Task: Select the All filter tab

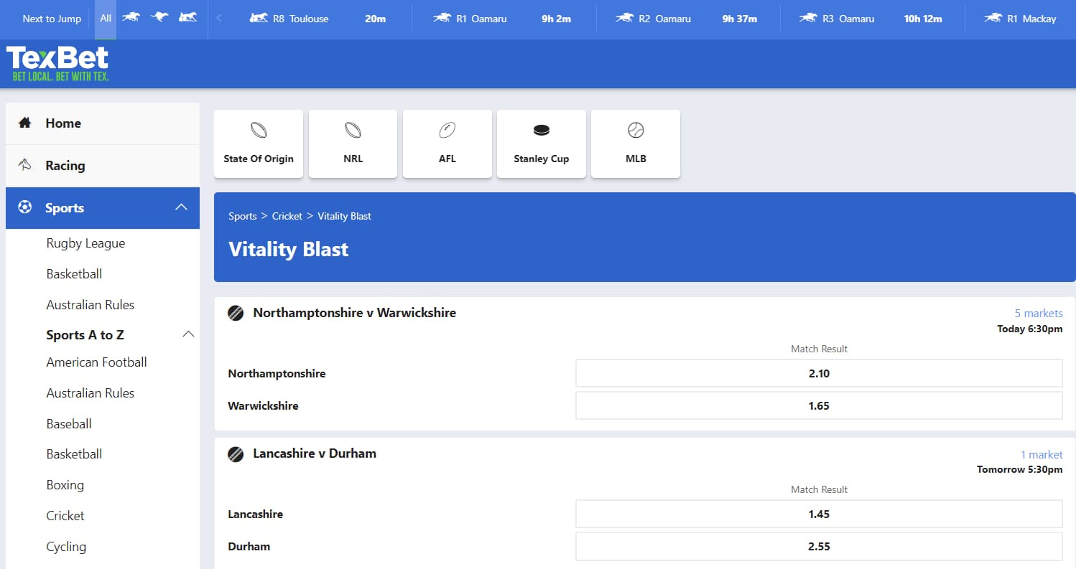Action: click(106, 19)
